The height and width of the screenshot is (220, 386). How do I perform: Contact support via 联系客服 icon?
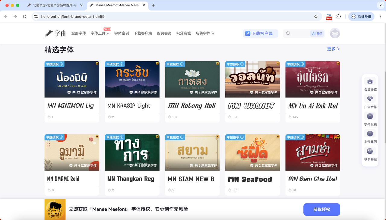click(x=370, y=151)
